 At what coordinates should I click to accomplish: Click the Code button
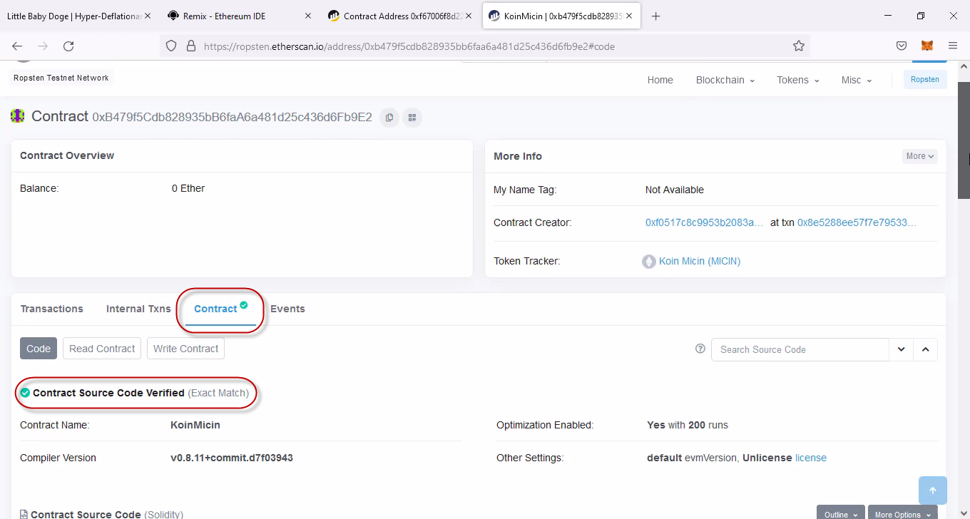(x=39, y=349)
